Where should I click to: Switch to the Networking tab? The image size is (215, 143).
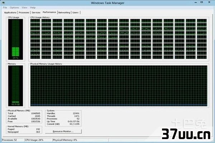64,13
